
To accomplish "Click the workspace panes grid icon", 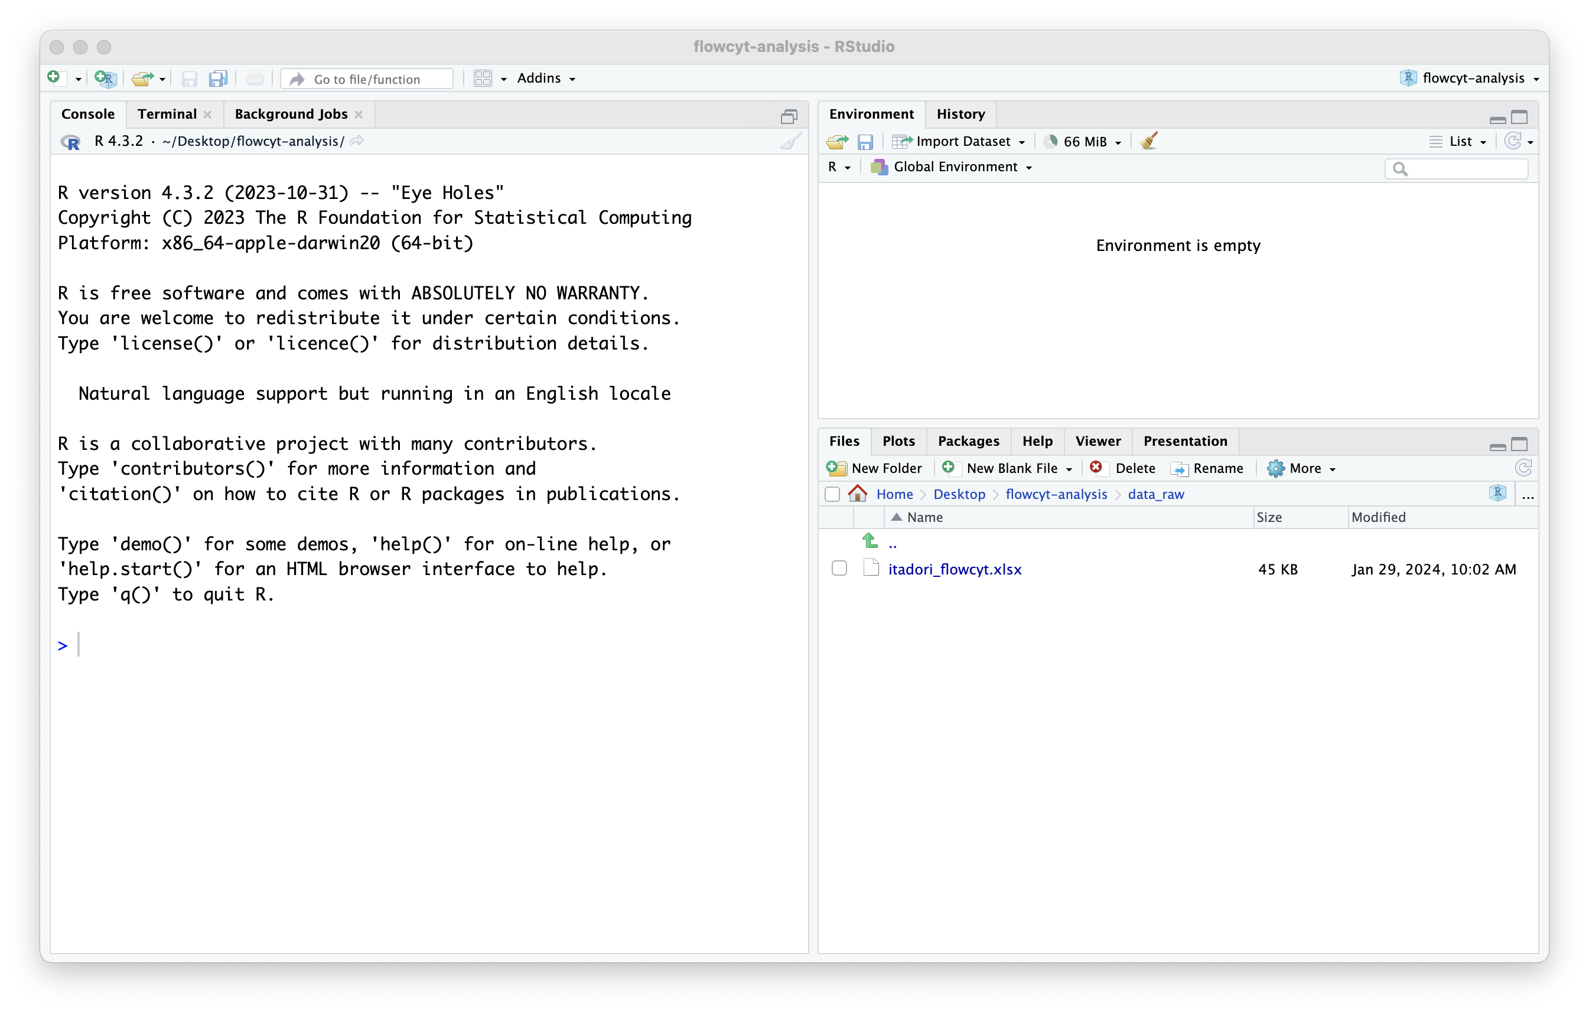I will coord(483,79).
